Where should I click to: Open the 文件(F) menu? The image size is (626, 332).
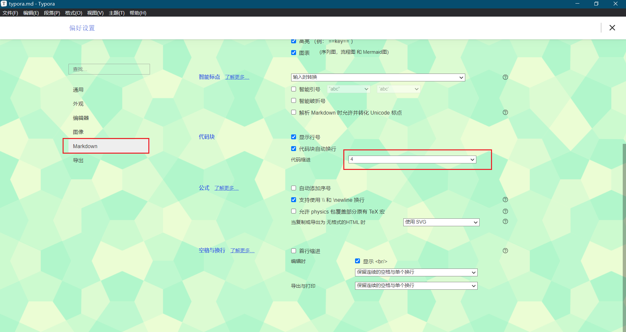click(10, 13)
